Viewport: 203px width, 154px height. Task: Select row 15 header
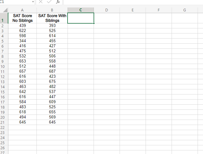[4, 92]
